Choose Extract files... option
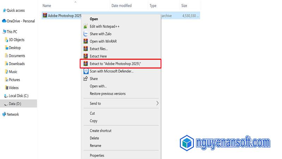This screenshot has height=159, width=282. pyautogui.click(x=121, y=49)
